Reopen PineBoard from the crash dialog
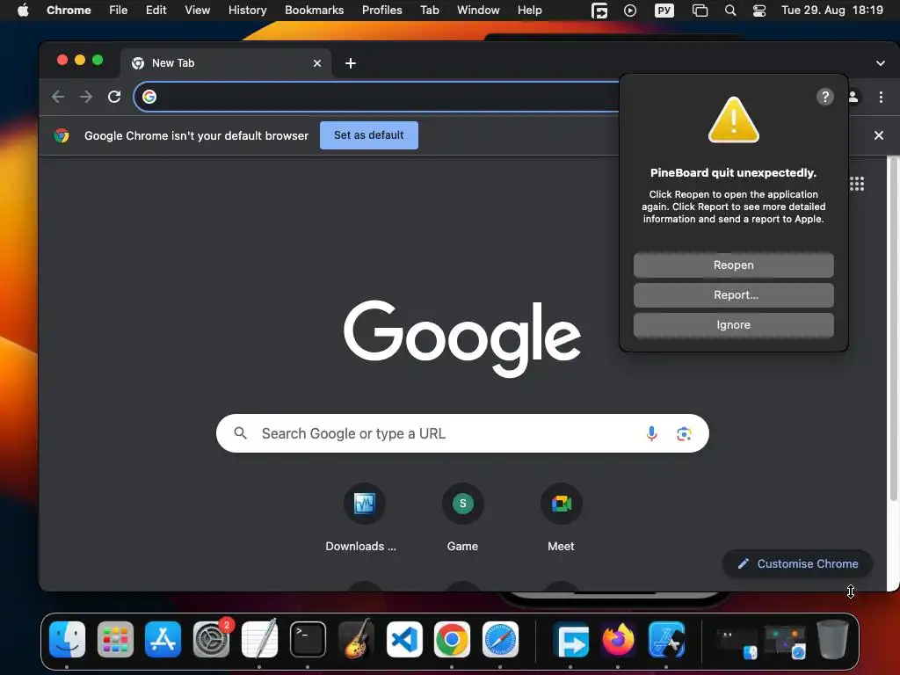The width and height of the screenshot is (900, 675). point(734,265)
